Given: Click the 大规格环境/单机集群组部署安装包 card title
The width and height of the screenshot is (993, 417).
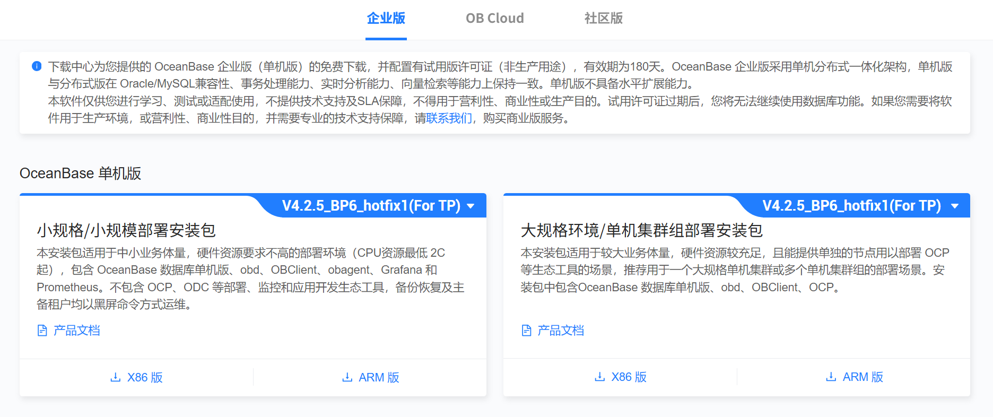Looking at the screenshot, I should coord(641,230).
